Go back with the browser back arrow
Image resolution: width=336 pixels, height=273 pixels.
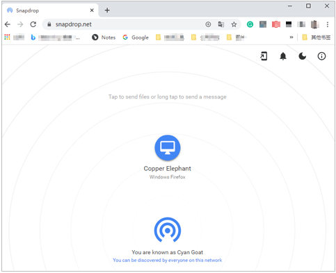point(8,24)
